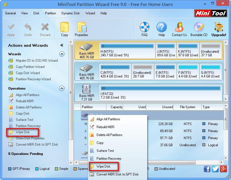Image resolution: width=231 pixels, height=180 pixels.
Task: Collapse the Operations section
Action: (x=62, y=88)
